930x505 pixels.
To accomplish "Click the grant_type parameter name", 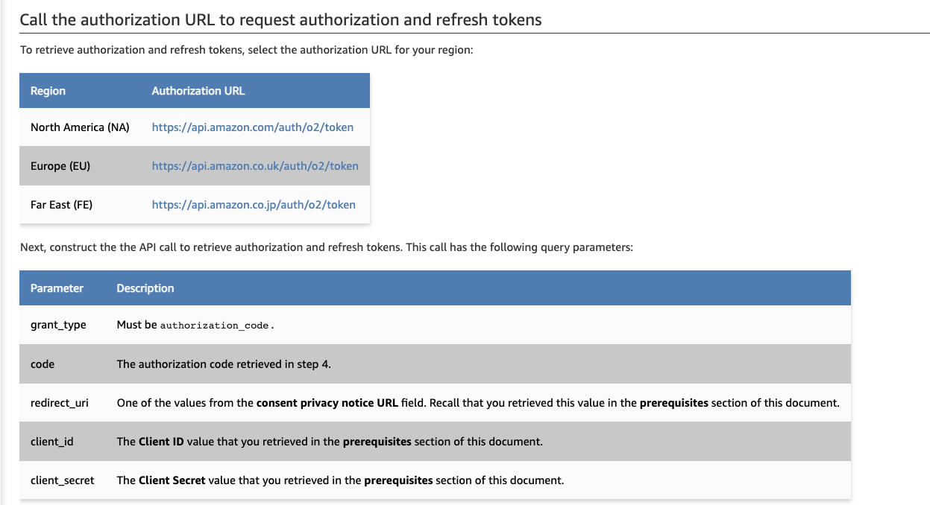I will (58, 325).
